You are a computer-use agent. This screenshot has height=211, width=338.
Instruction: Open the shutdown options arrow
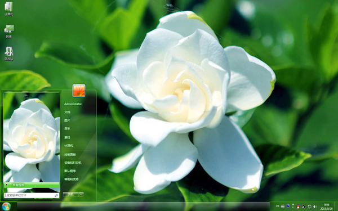[81, 195]
